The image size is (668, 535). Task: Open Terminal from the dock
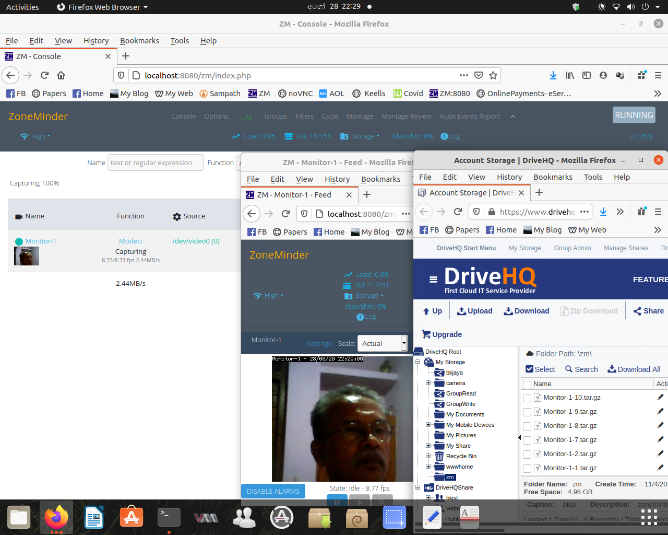click(169, 517)
